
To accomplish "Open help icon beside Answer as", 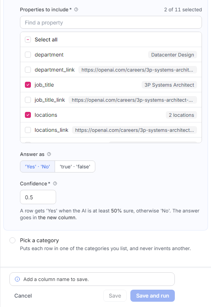I will pyautogui.click(x=49, y=154).
